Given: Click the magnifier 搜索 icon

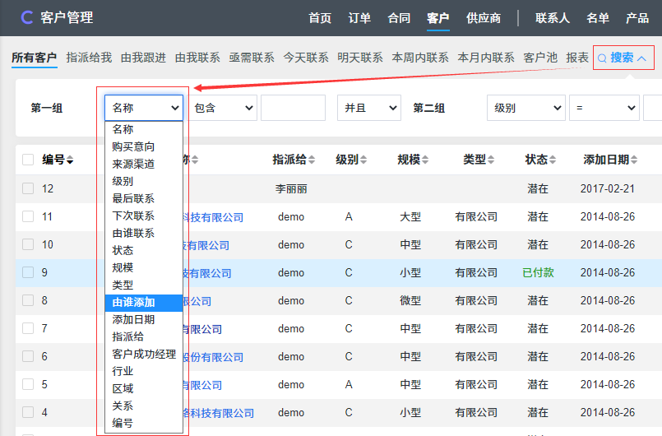Looking at the screenshot, I should tap(602, 58).
